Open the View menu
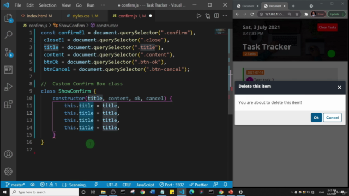The width and height of the screenshot is (349, 196). pos(66,5)
